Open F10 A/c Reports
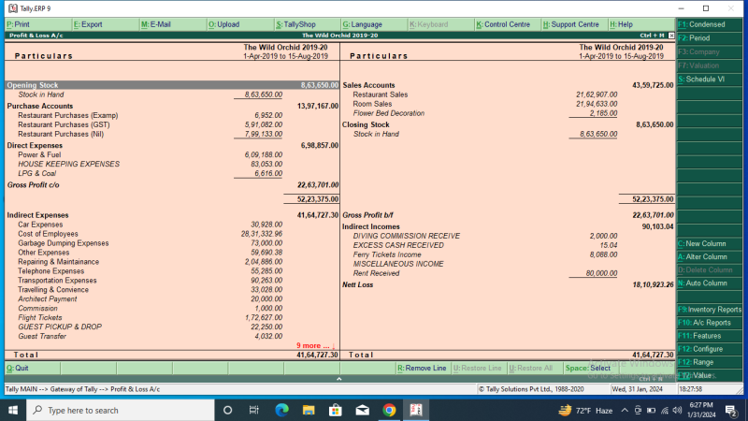748x421 pixels. (710, 323)
